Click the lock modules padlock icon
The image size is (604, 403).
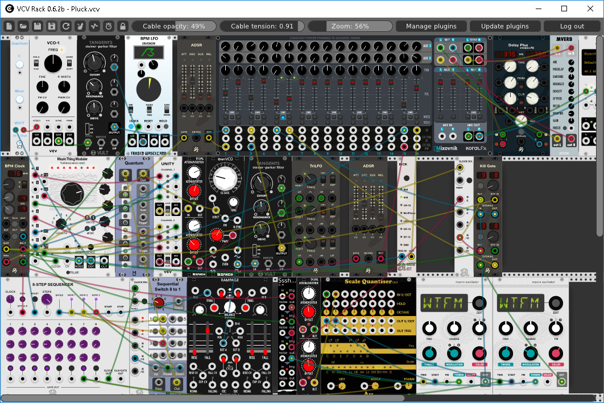(x=123, y=26)
